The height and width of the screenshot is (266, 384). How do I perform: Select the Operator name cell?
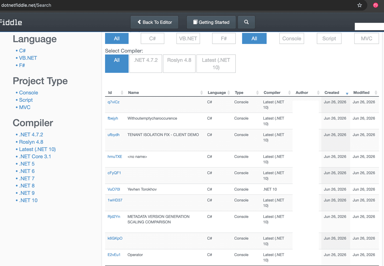click(135, 255)
